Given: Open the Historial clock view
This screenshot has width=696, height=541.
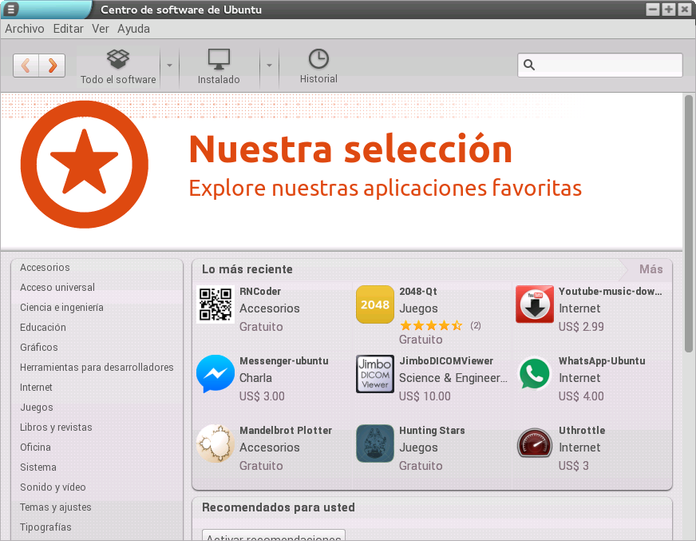Looking at the screenshot, I should click(318, 66).
